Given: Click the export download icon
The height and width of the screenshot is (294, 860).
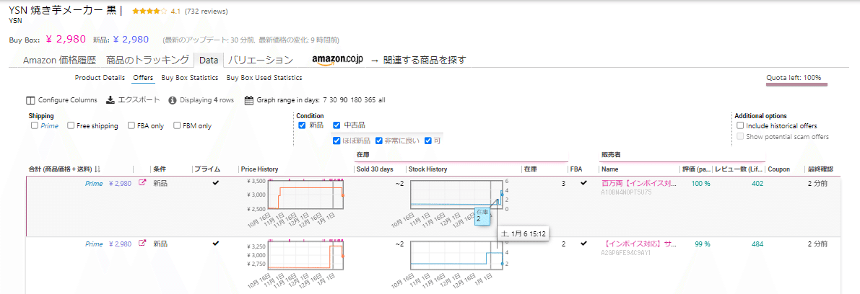Looking at the screenshot, I should [110, 99].
